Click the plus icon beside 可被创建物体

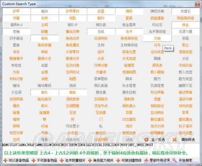(118, 161)
